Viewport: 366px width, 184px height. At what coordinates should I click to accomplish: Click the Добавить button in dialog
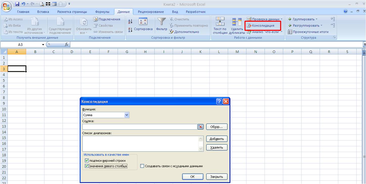217,139
